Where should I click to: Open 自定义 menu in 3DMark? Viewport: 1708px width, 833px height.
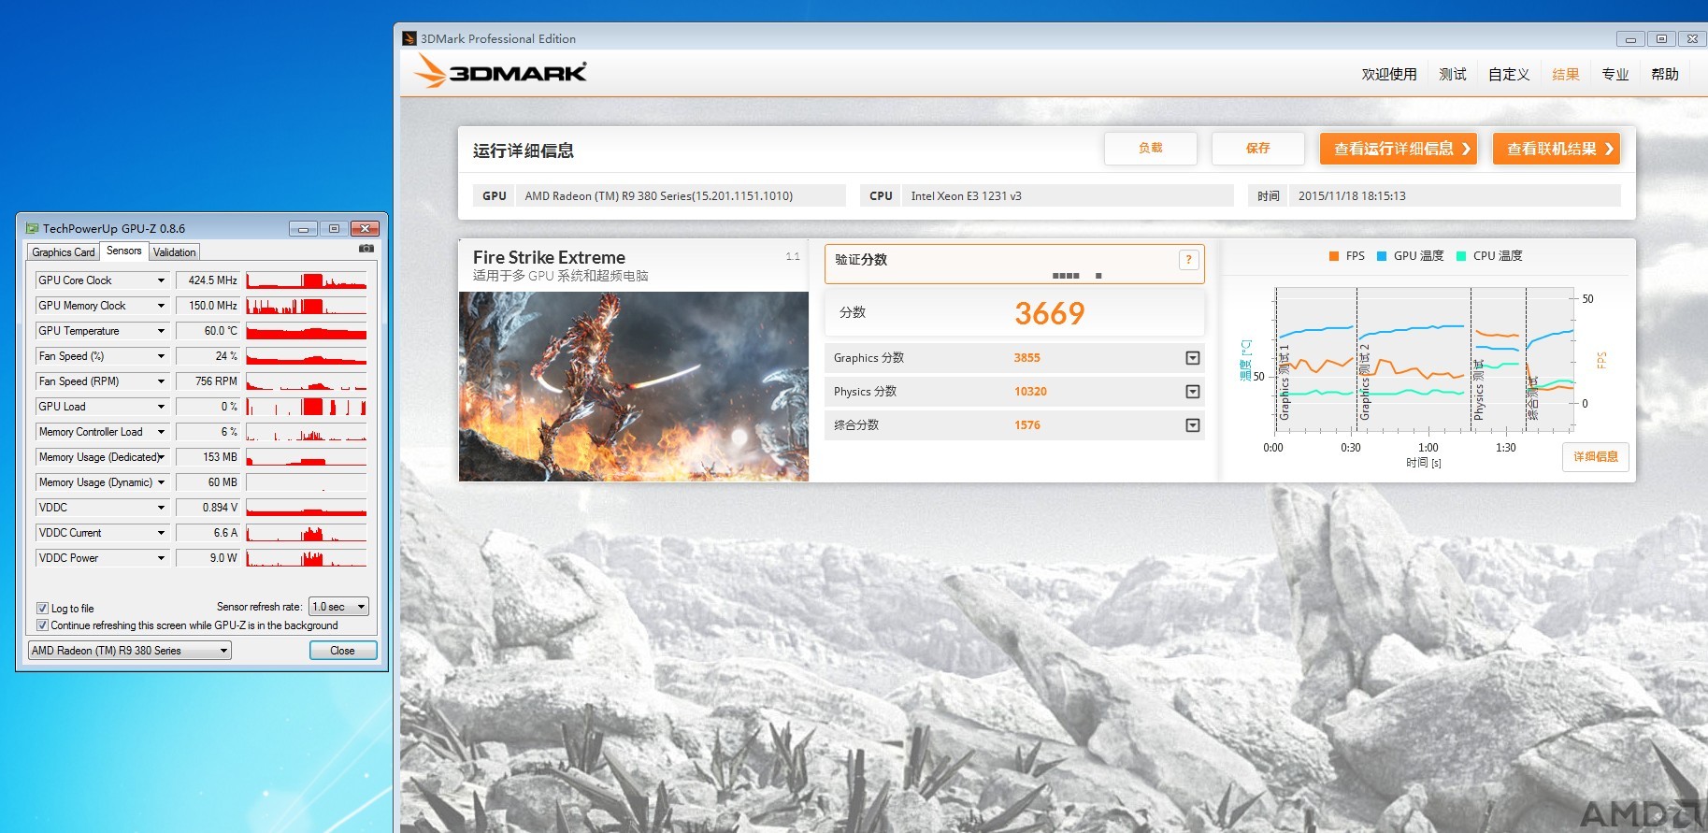point(1509,74)
